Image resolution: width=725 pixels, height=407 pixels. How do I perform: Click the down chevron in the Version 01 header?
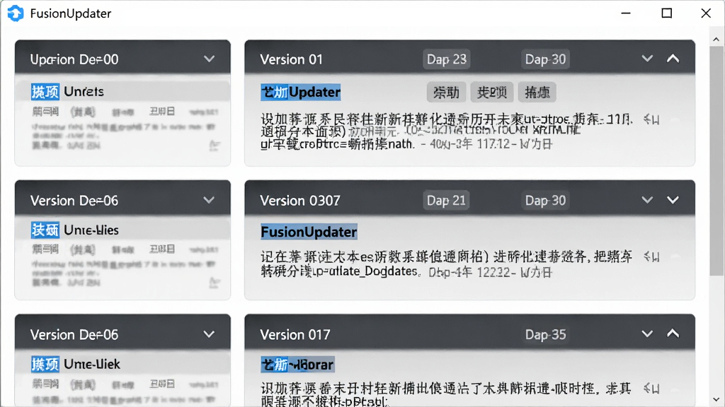647,59
